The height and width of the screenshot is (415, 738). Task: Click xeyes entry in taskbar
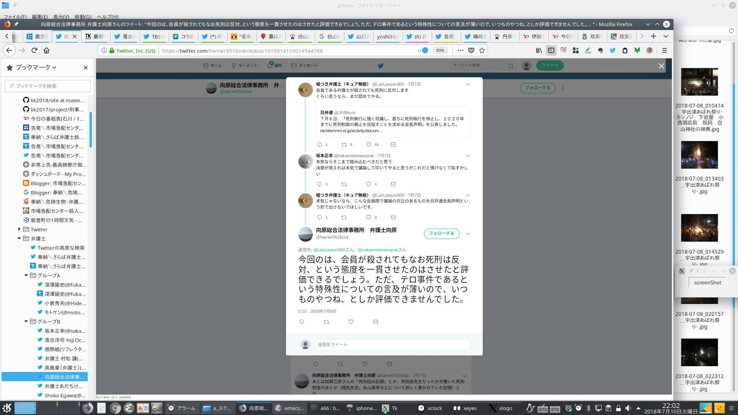[x=465, y=408]
